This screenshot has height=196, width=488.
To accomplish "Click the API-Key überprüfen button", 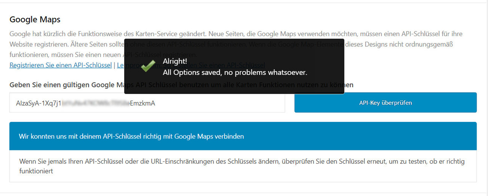I will click(385, 103).
